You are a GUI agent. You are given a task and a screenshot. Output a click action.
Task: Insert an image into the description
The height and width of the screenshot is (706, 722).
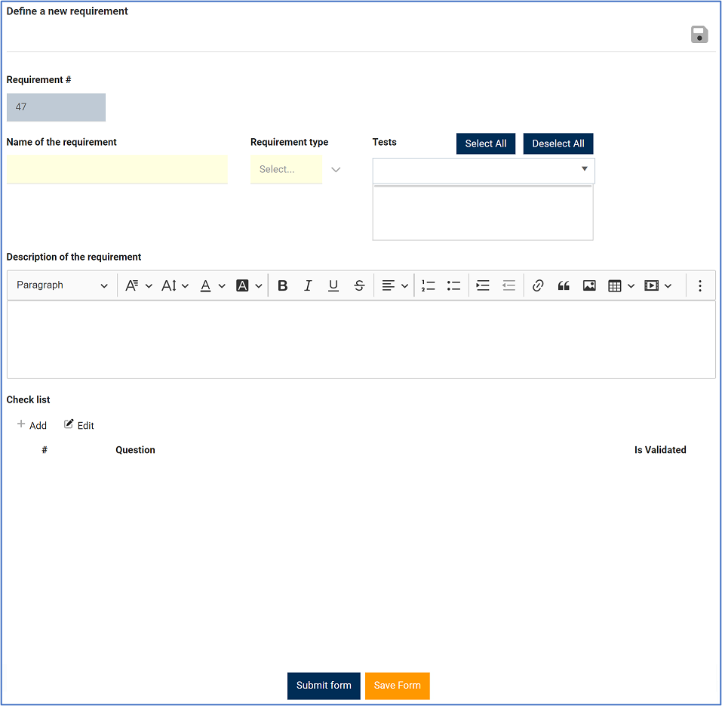click(589, 285)
